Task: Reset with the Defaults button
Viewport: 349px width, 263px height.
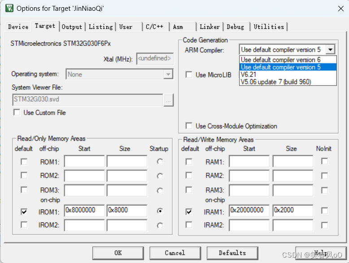Action: click(x=232, y=253)
